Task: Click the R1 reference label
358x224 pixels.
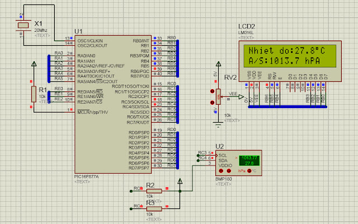Action: (x=43, y=90)
